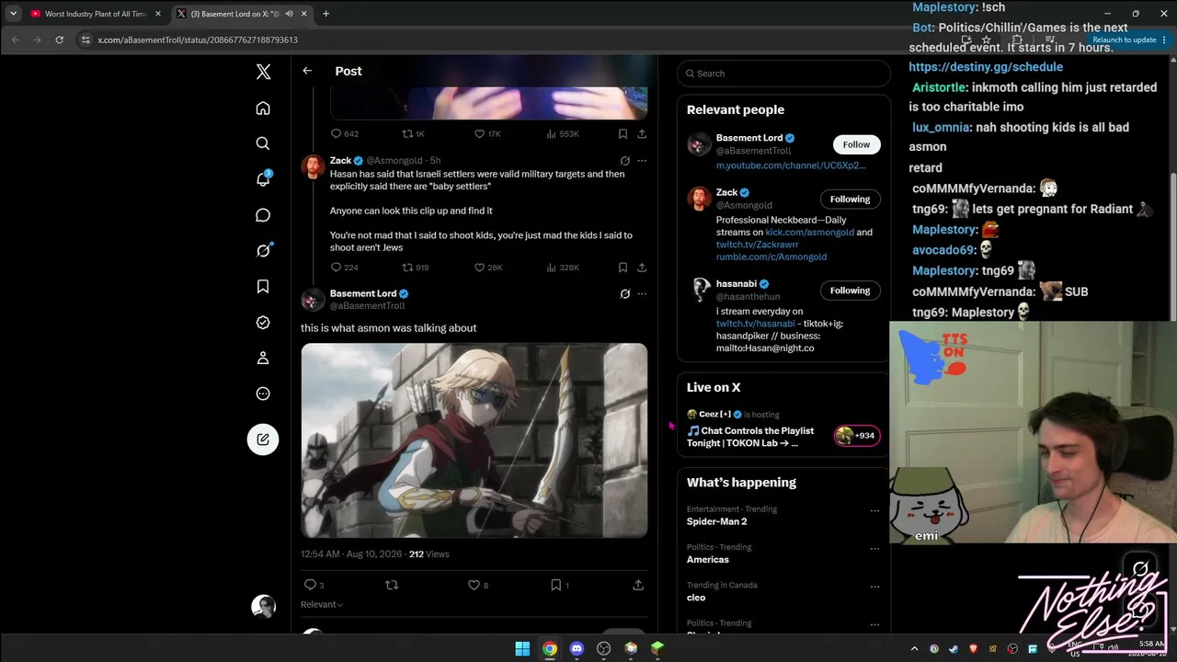Show hidden system tray icons
This screenshot has width=1177, height=662.
pos(914,649)
